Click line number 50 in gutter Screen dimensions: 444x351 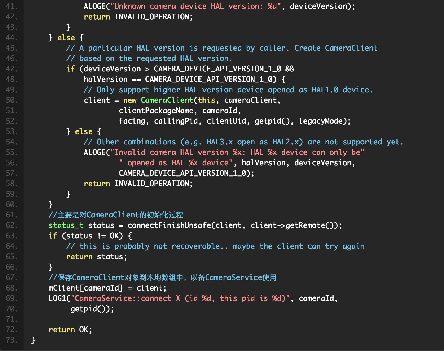coord(12,100)
